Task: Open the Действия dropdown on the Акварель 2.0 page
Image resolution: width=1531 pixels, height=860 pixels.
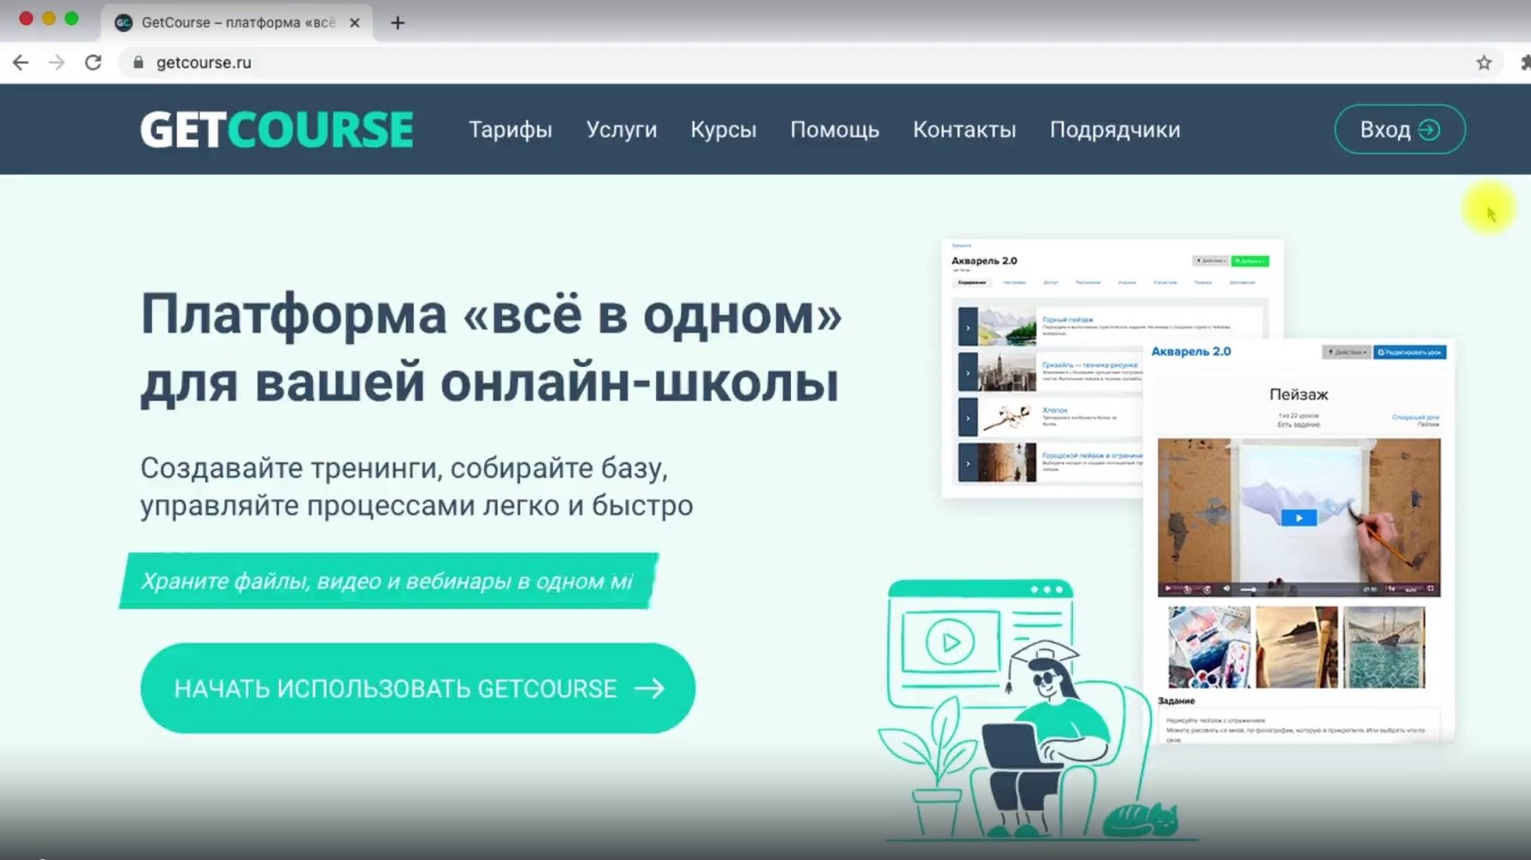Action: point(1211,261)
